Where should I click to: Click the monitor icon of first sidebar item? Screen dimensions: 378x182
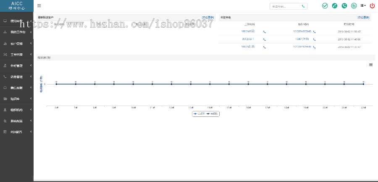click(5, 21)
